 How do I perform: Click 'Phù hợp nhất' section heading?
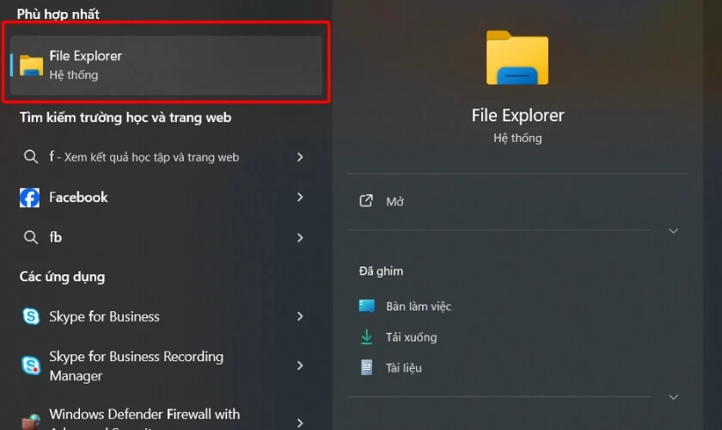coord(58,14)
